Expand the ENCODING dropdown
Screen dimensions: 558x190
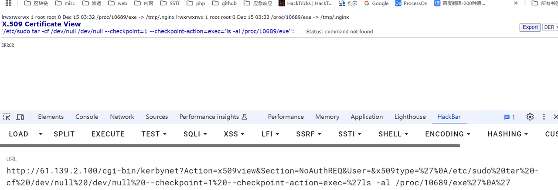click(x=448, y=134)
